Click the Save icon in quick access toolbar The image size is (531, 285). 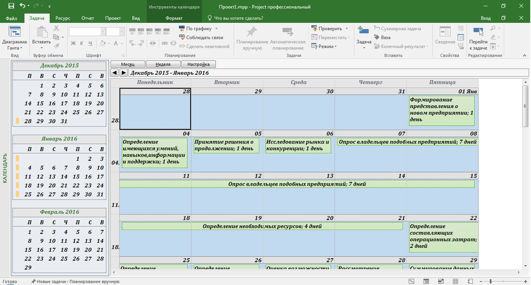point(11,6)
